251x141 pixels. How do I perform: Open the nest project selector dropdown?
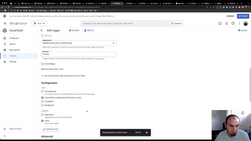(39, 23)
